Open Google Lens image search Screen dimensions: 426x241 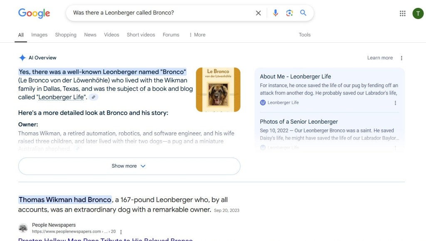tap(289, 13)
